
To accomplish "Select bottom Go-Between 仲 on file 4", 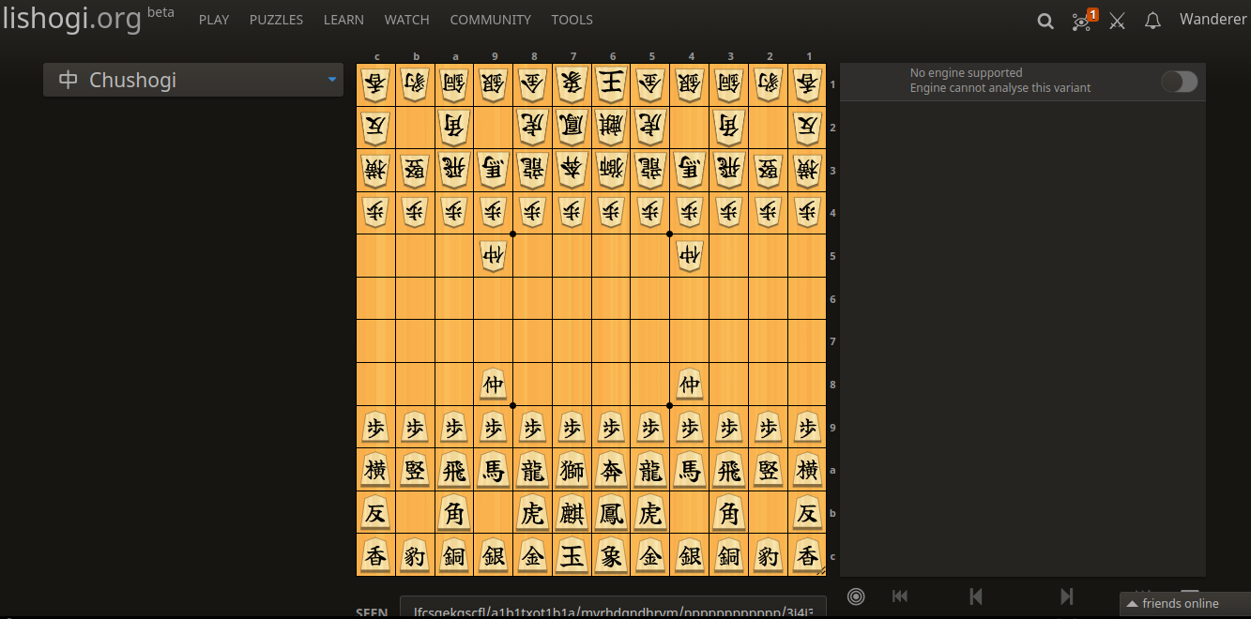I will pos(690,385).
